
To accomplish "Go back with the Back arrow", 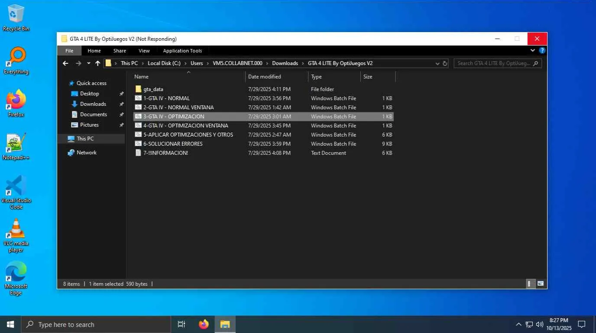I will (65, 63).
